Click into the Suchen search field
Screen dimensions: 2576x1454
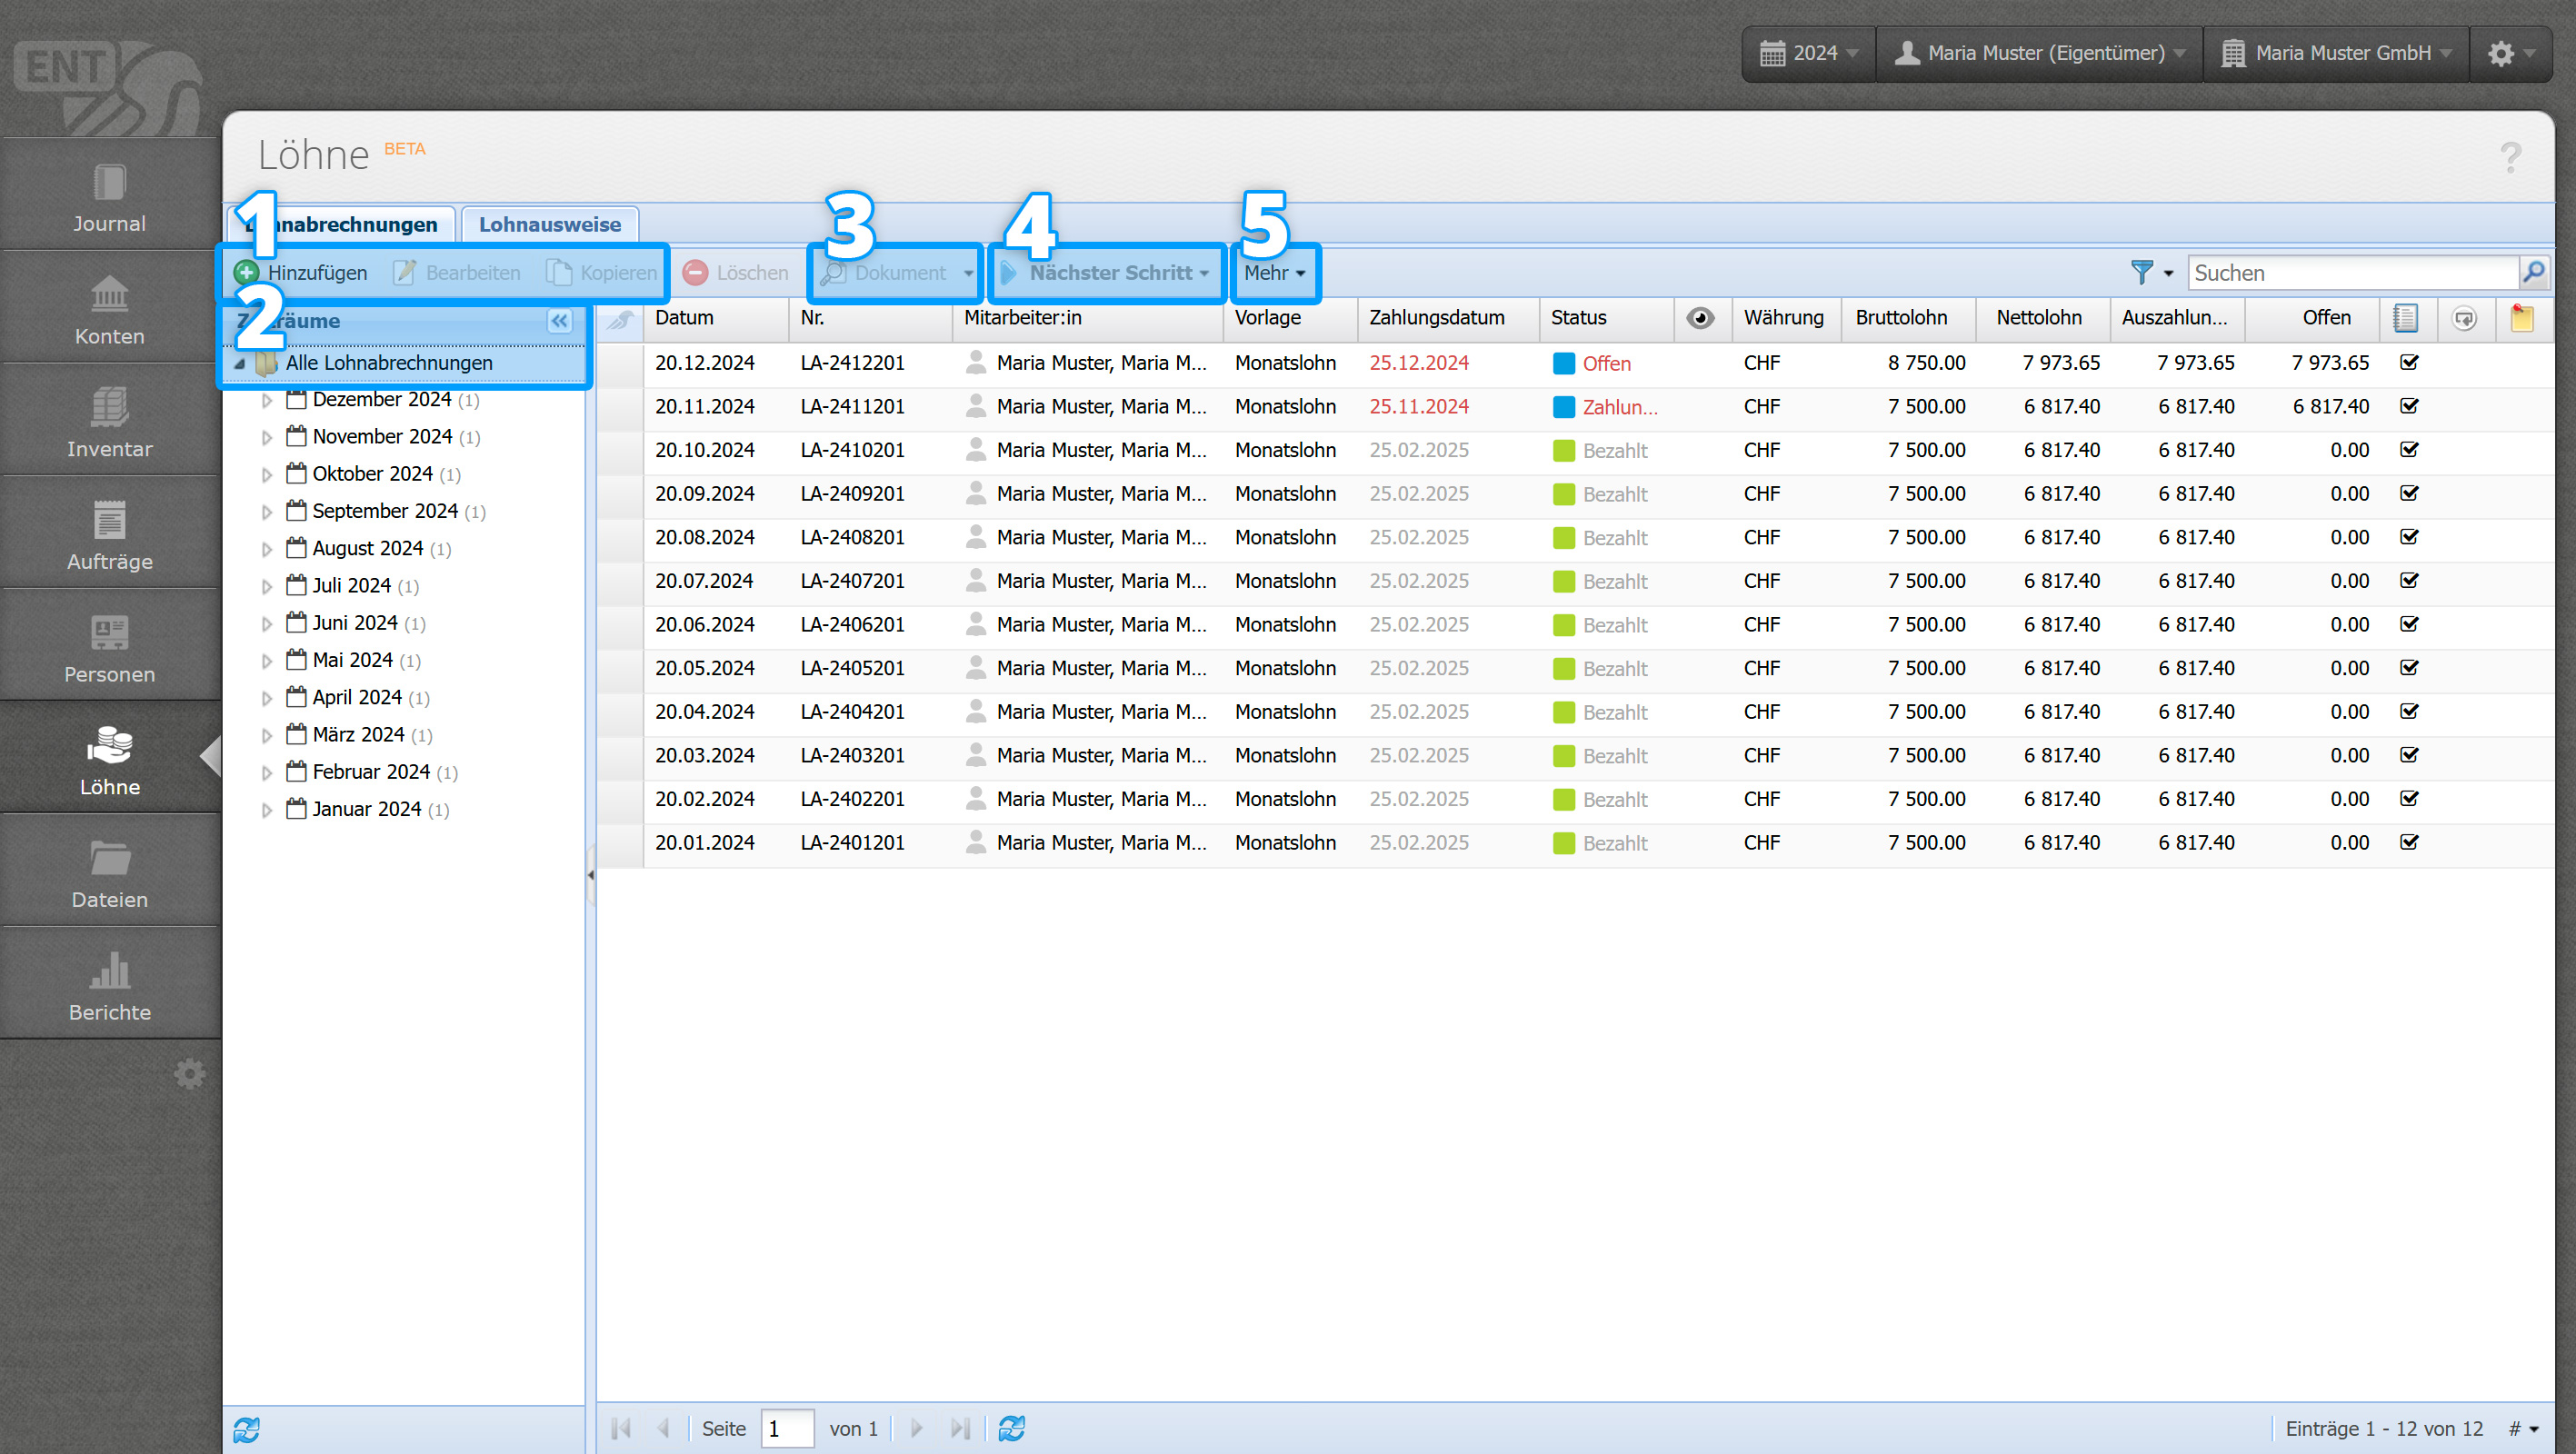[2350, 272]
